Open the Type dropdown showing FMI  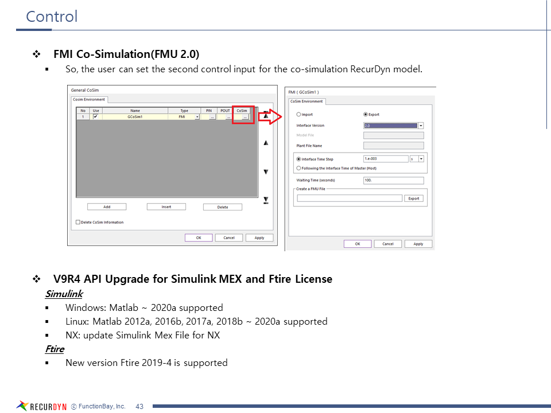click(197, 116)
